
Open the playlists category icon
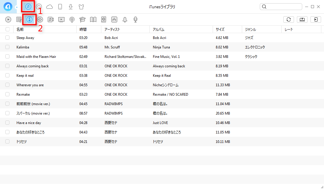point(19,19)
